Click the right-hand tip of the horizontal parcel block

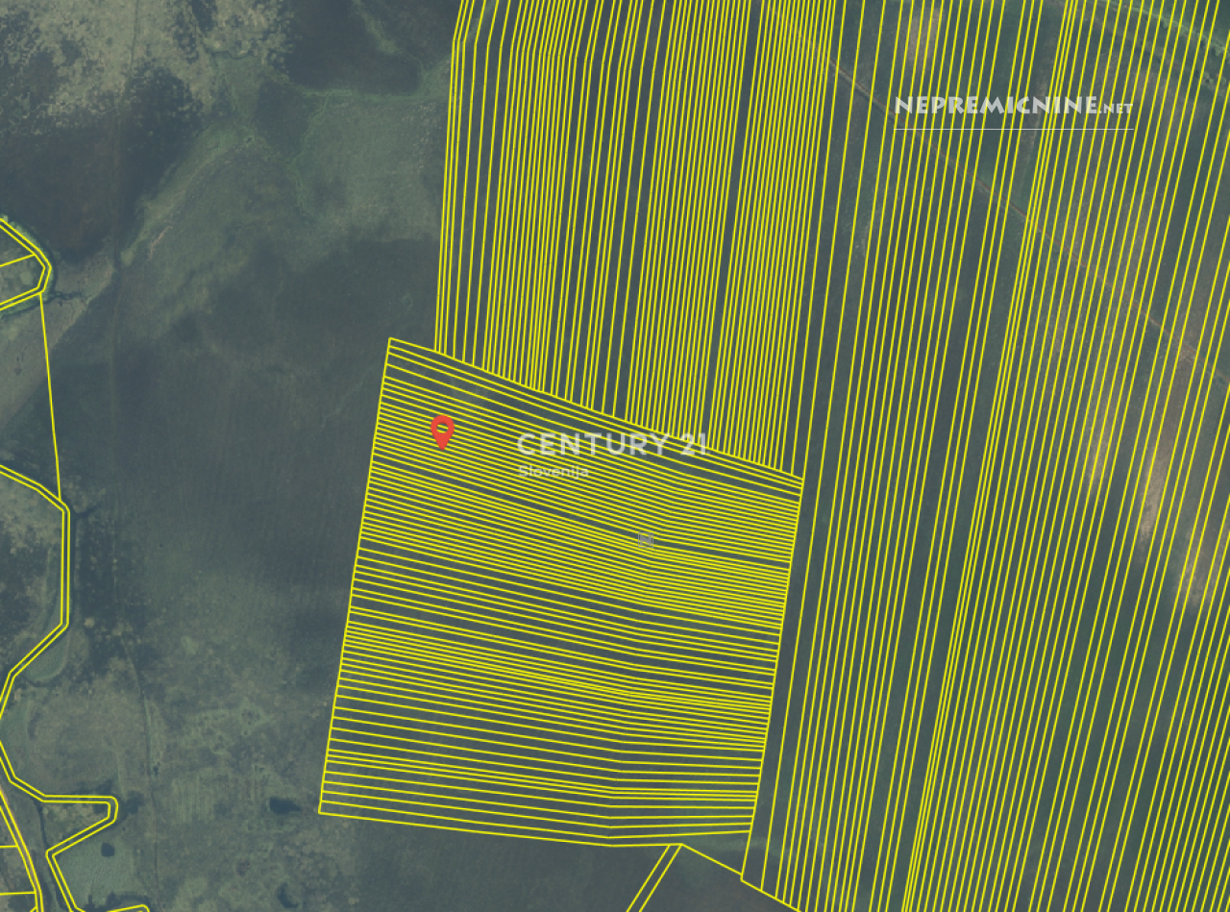802,478
